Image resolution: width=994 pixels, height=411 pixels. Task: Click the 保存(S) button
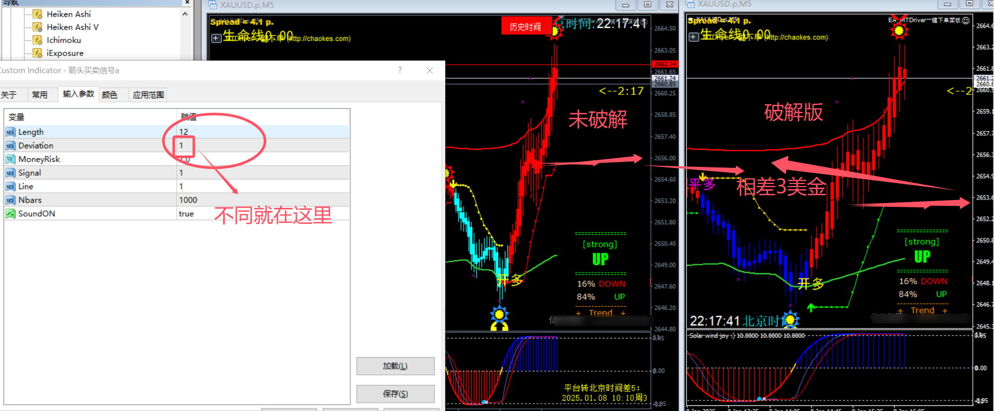[x=395, y=393]
